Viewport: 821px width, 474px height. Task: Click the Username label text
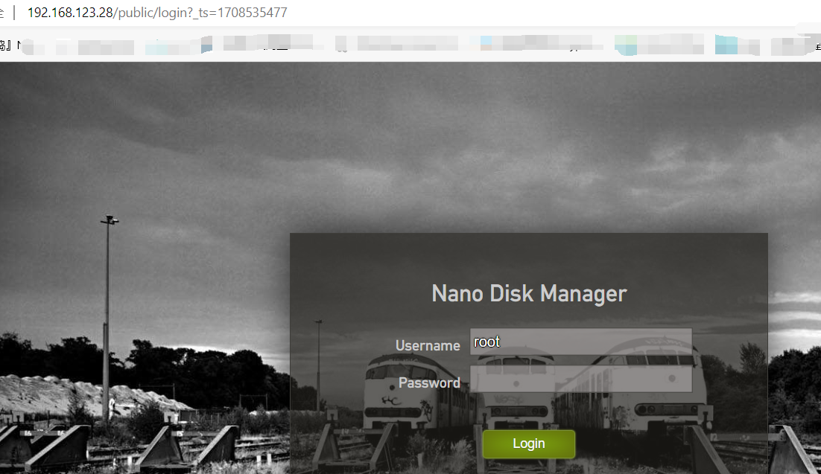click(428, 345)
